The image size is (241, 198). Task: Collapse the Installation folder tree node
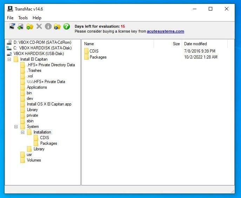pyautogui.click(x=23, y=132)
